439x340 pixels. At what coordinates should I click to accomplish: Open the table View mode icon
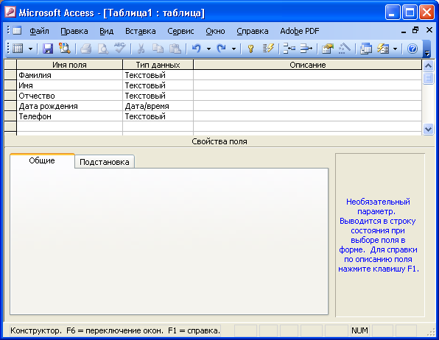tap(18, 49)
